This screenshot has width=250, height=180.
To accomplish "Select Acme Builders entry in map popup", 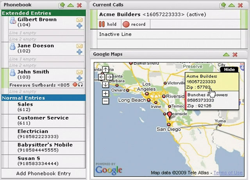I will click(212, 82).
